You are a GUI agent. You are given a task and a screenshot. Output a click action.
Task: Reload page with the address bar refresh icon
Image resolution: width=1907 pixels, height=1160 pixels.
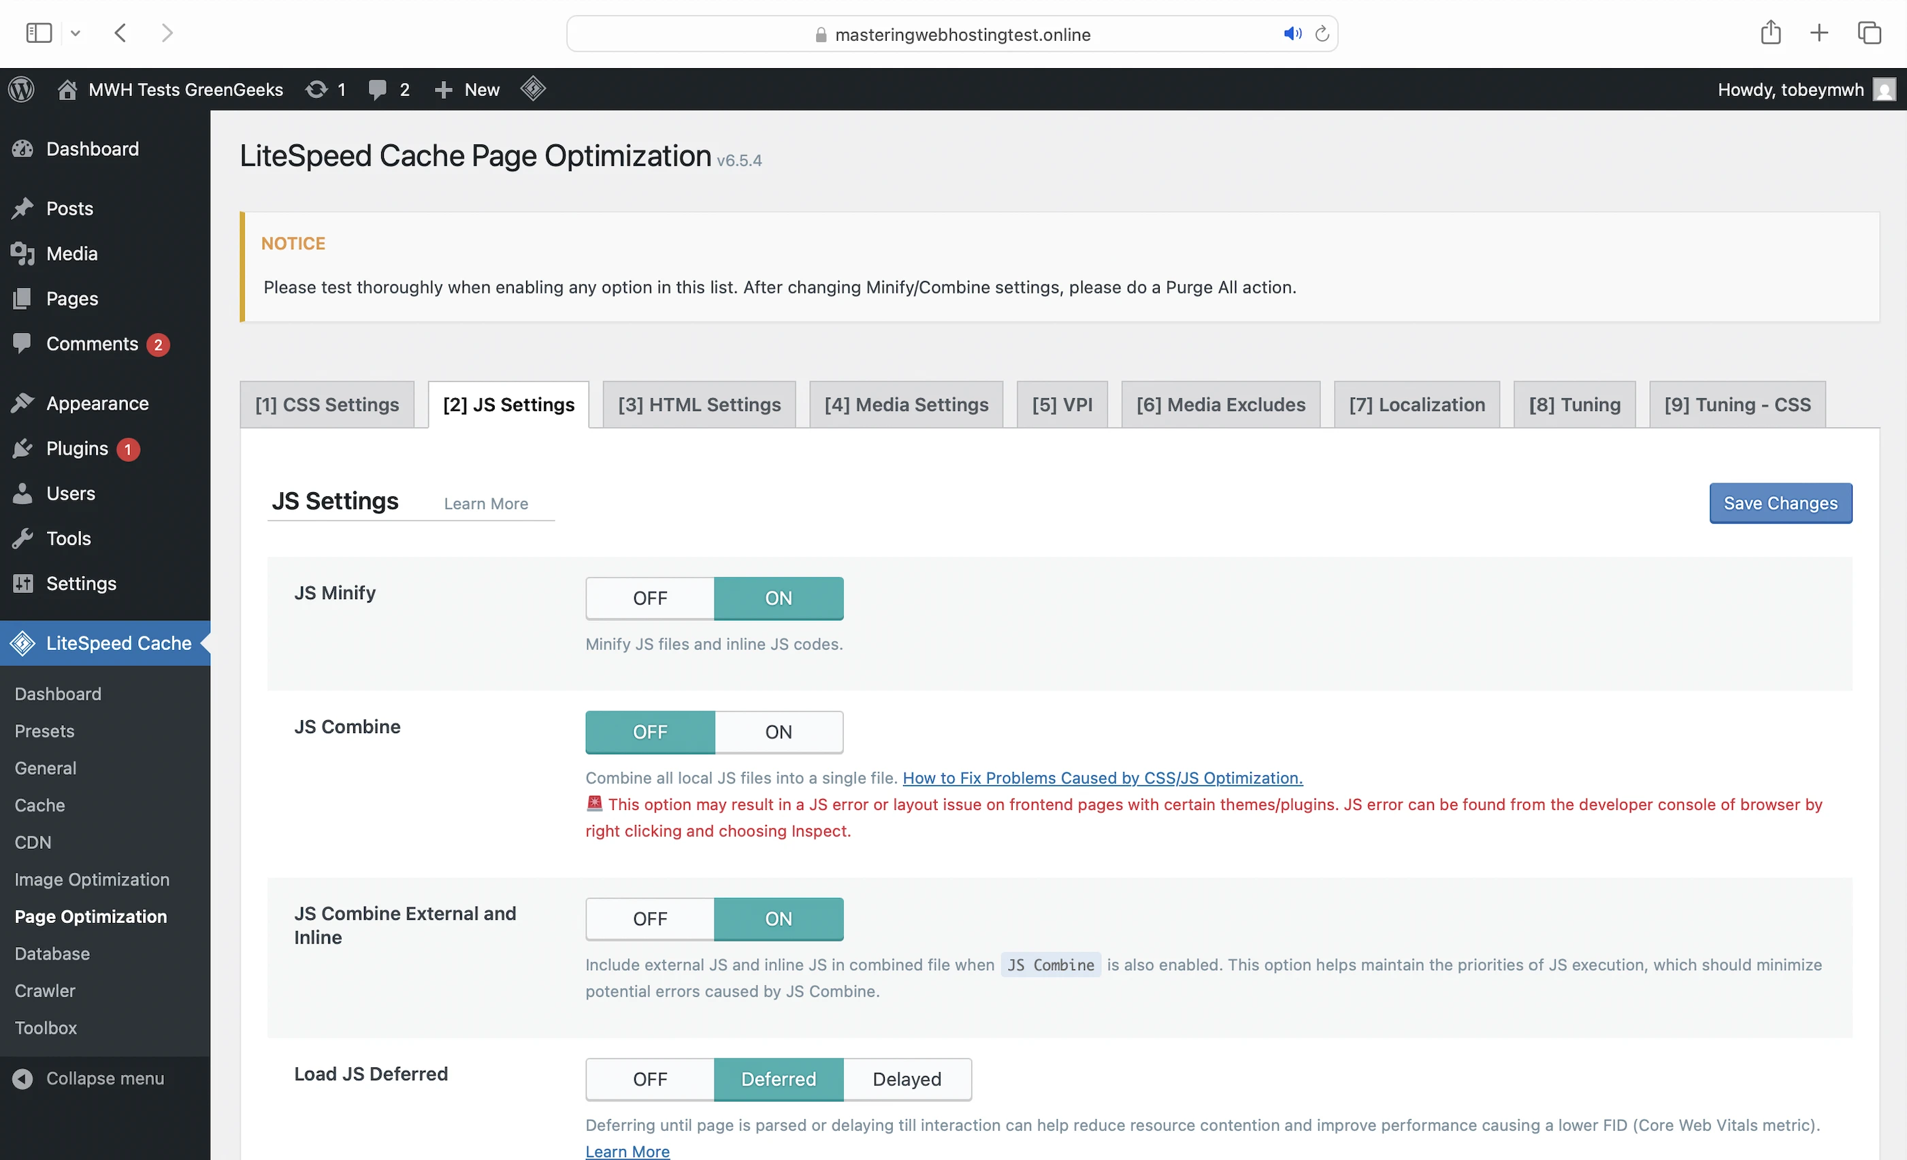[1322, 33]
